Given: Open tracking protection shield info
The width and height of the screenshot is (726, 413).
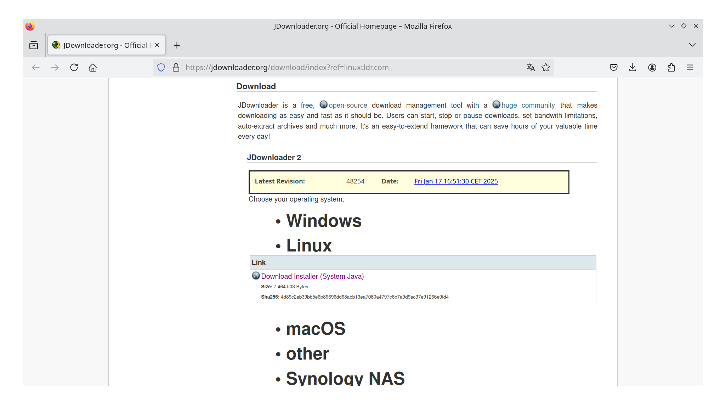Looking at the screenshot, I should pos(161,67).
